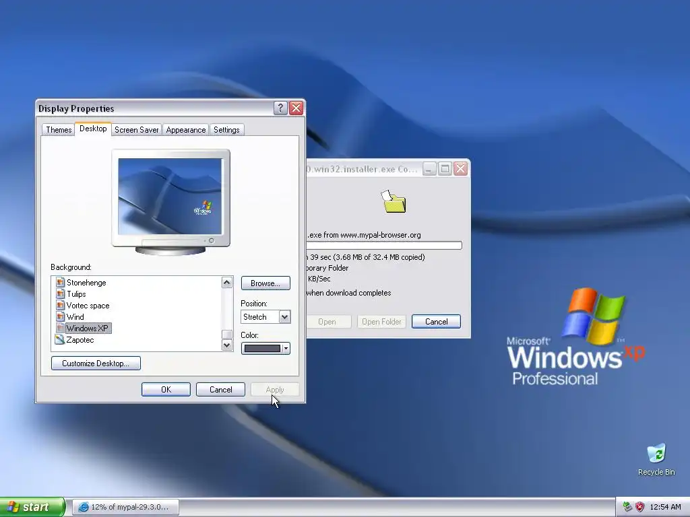Viewport: 690px width, 517px height.
Task: Select Tulips background entry
Action: [x=76, y=294]
